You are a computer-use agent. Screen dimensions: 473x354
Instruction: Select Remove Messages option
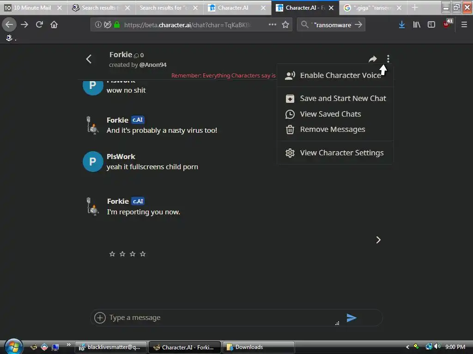tap(335, 130)
